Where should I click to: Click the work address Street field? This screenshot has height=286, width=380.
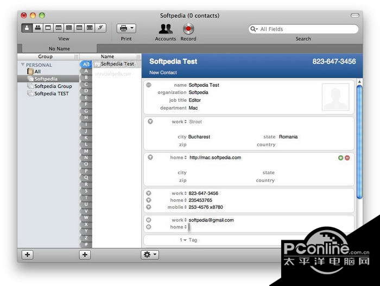click(x=195, y=122)
